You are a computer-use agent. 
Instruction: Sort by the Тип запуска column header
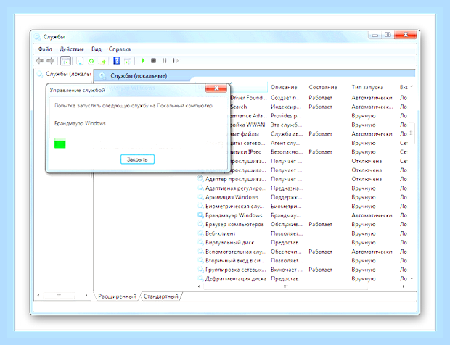pyautogui.click(x=368, y=87)
